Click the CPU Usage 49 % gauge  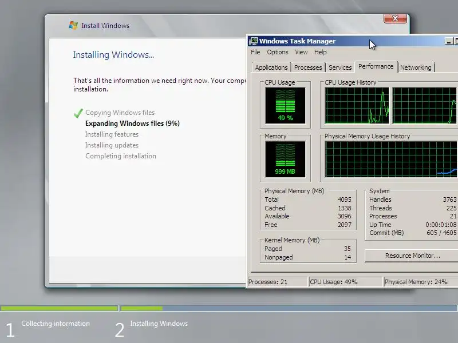click(x=285, y=106)
